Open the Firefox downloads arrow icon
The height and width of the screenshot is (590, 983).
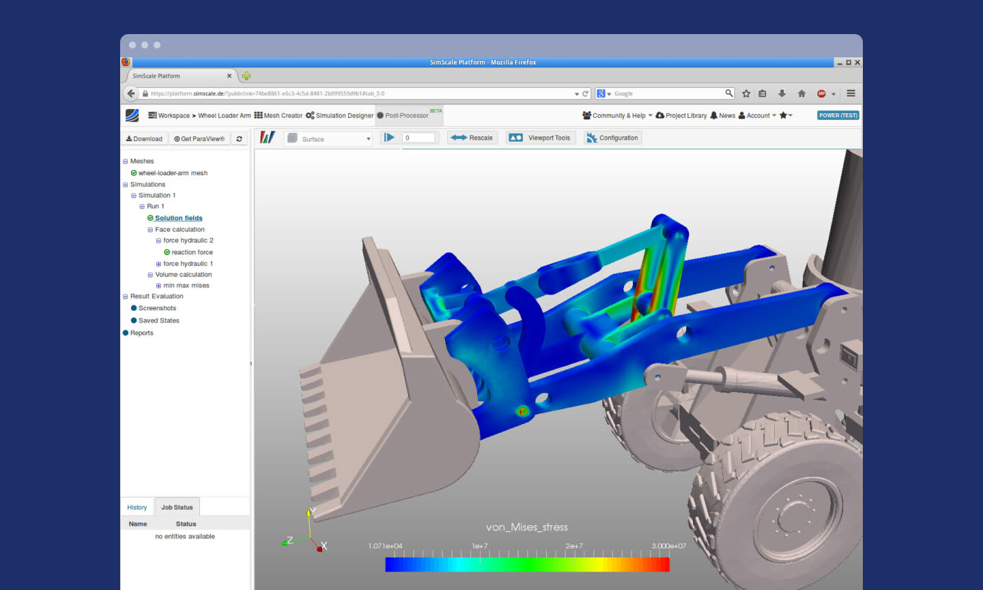pos(782,93)
